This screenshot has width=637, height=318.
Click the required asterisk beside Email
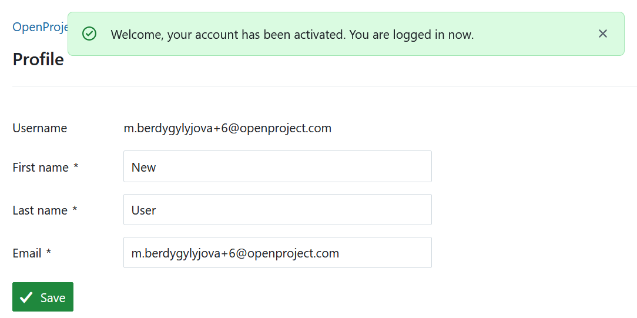pos(49,253)
